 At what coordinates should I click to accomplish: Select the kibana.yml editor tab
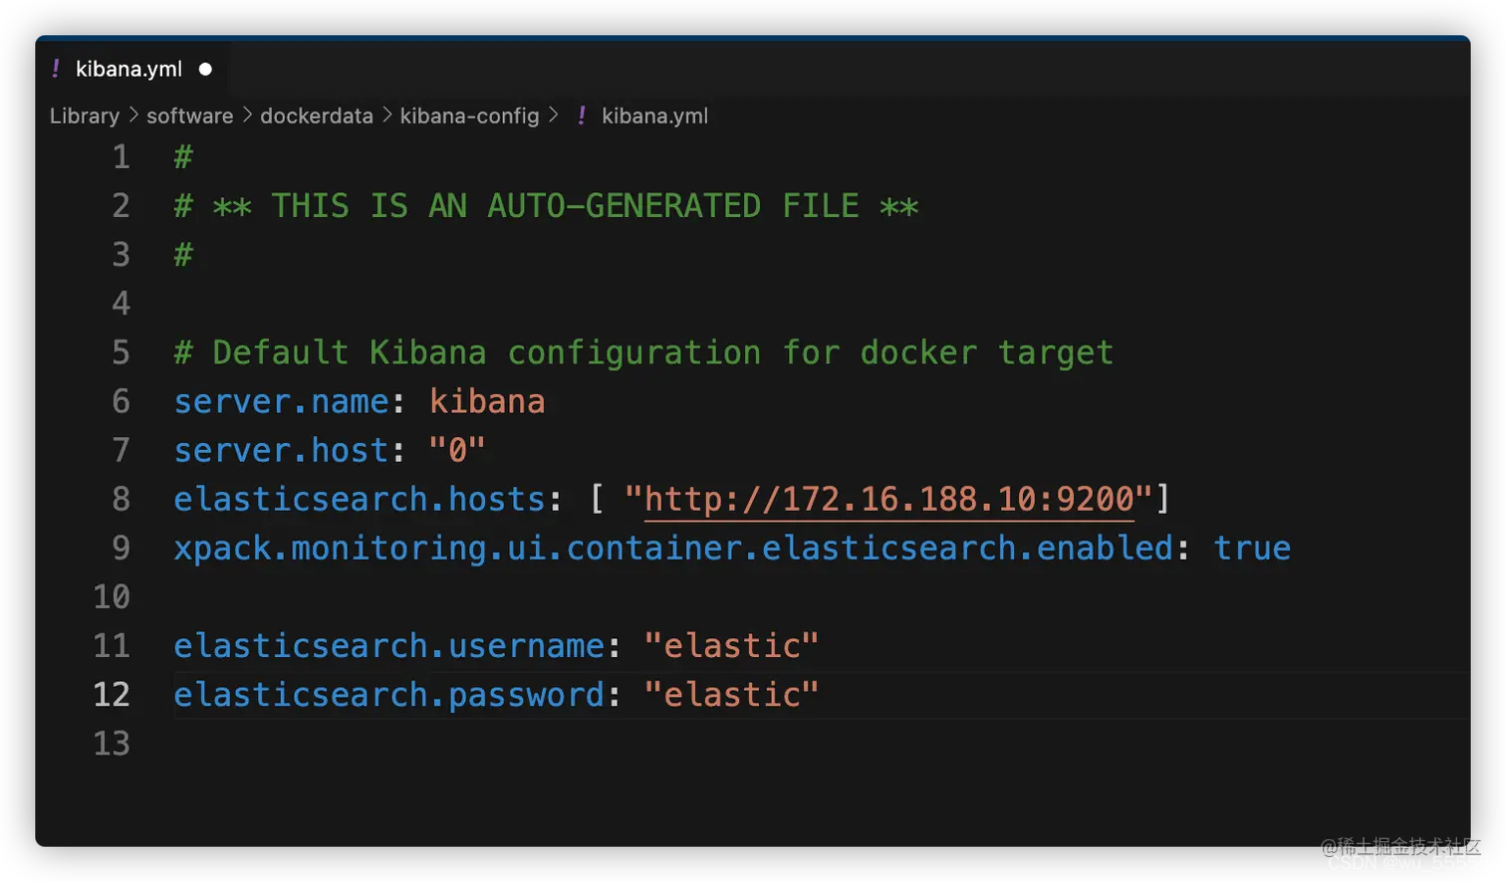pyautogui.click(x=128, y=69)
